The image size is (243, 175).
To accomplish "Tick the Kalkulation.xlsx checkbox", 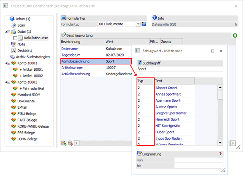I will [x=15, y=38].
